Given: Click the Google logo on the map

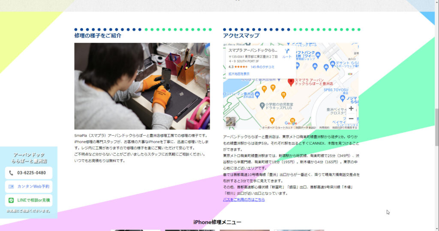Looking at the screenshot, I should (x=291, y=123).
